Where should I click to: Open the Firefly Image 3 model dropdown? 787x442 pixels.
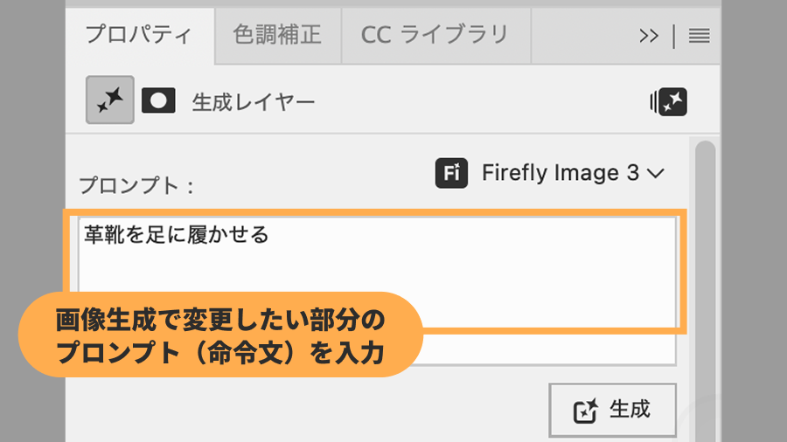tap(560, 173)
